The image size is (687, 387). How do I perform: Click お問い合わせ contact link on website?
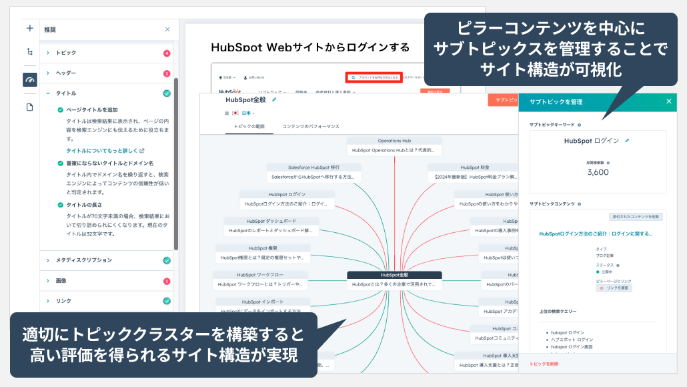coord(254,77)
